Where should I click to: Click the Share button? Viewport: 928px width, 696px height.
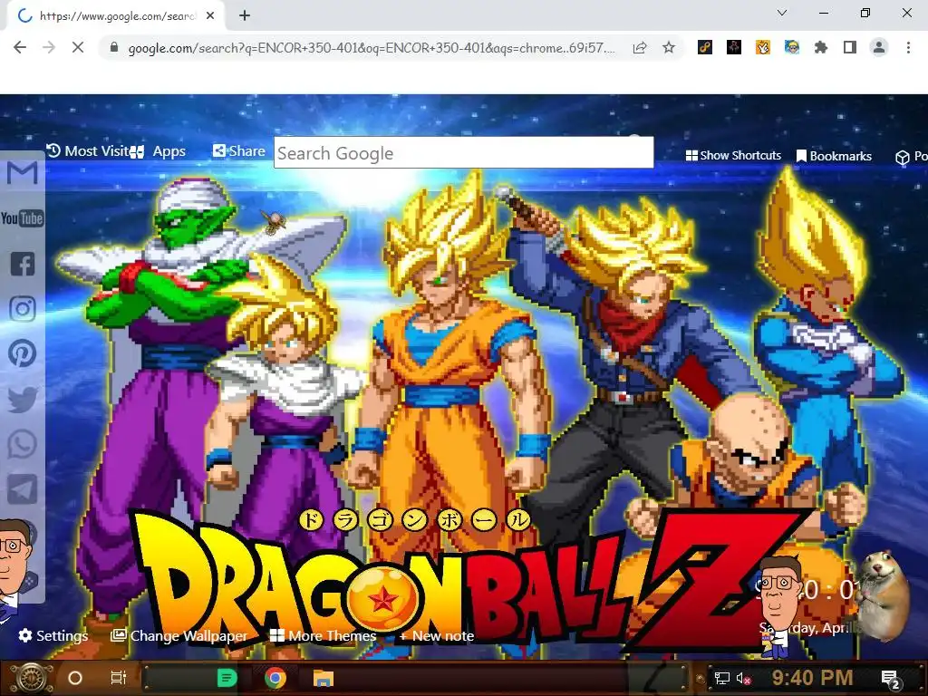(x=239, y=151)
